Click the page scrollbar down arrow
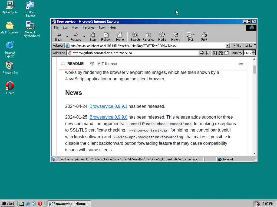277x207 pixels. click(x=254, y=154)
